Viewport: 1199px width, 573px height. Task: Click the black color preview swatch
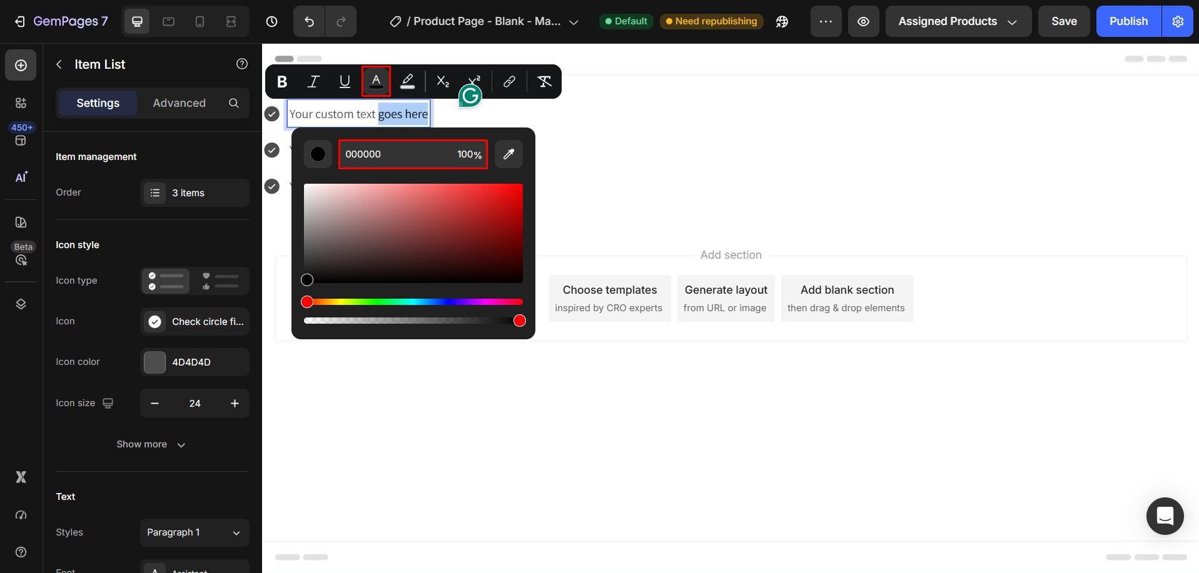point(318,154)
